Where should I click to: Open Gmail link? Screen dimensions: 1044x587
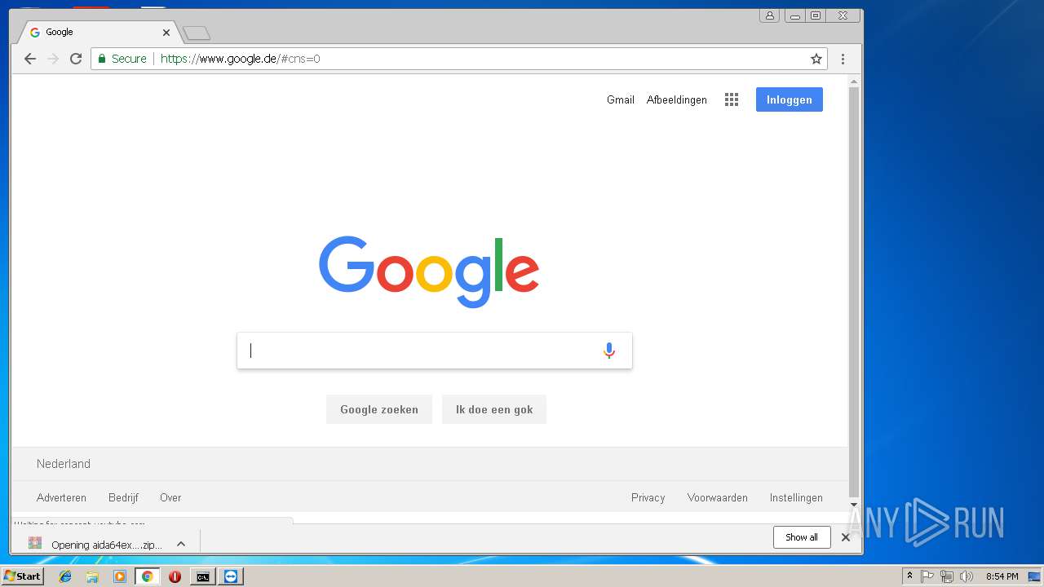tap(621, 99)
